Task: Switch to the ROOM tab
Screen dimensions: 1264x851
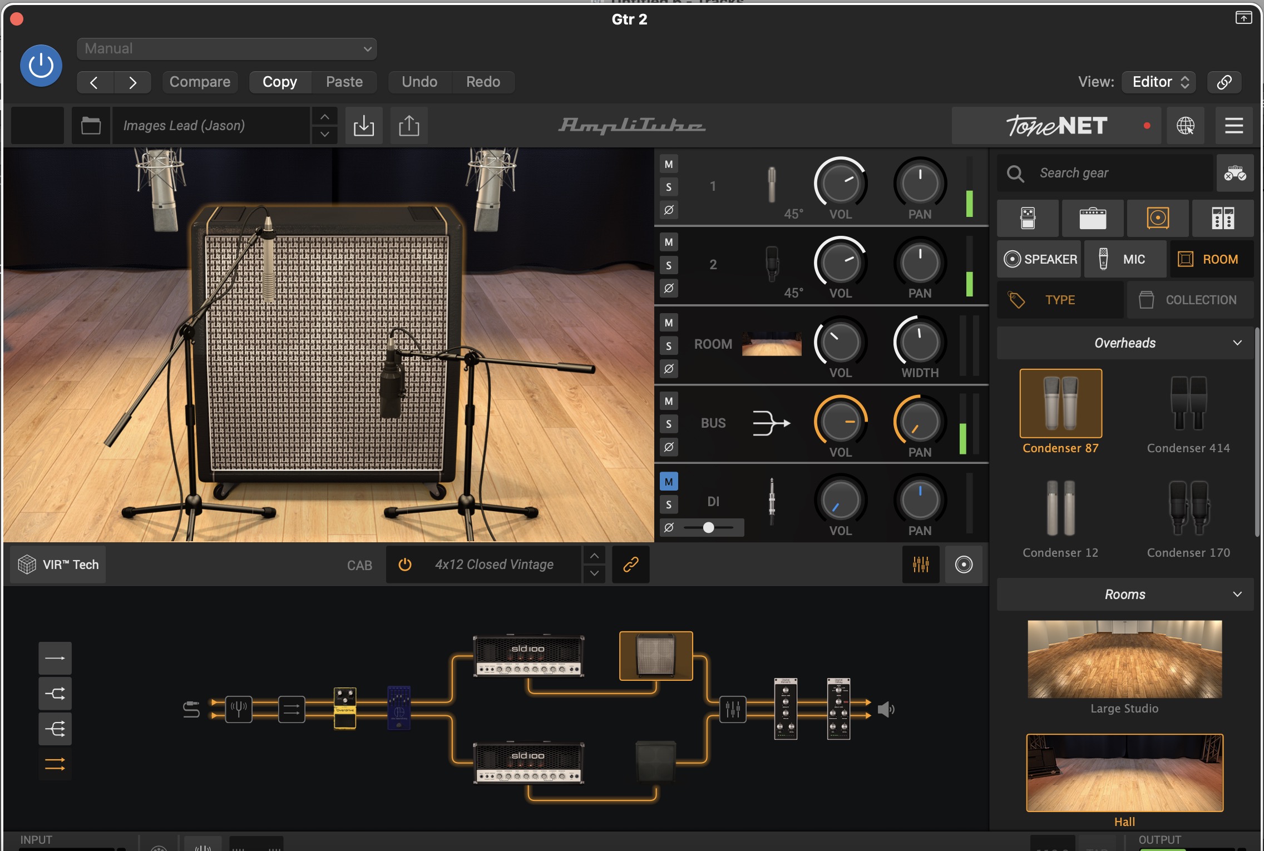Action: click(x=1212, y=259)
